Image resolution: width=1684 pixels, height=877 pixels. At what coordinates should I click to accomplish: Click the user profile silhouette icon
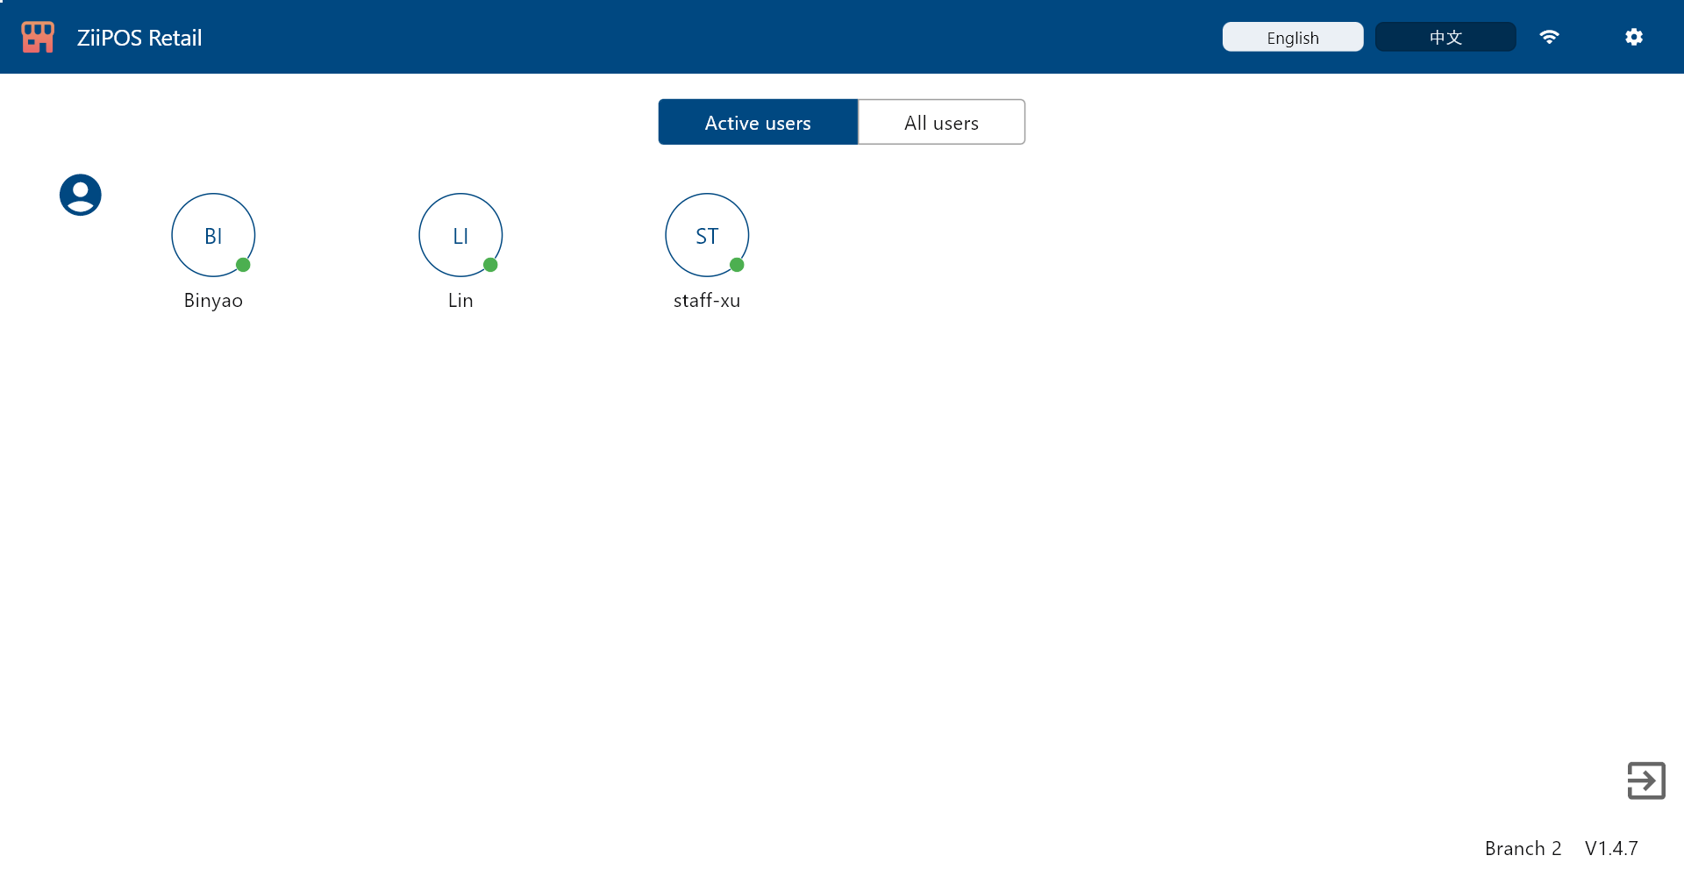click(x=81, y=195)
